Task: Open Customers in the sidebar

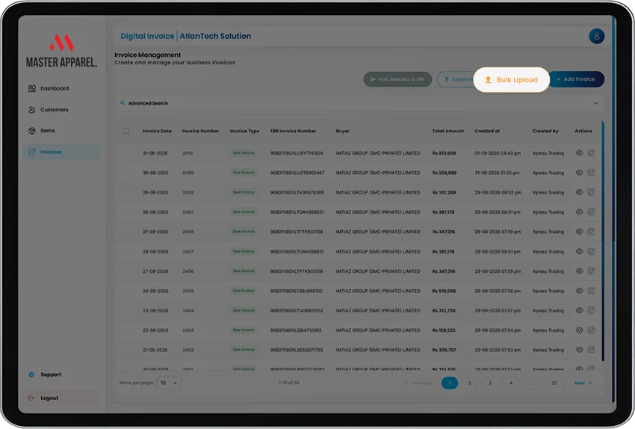Action: pos(61,110)
